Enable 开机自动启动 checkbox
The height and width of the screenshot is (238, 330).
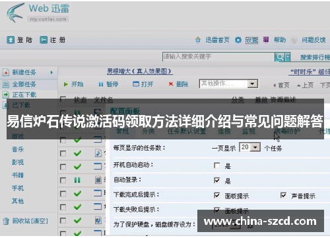click(x=216, y=165)
